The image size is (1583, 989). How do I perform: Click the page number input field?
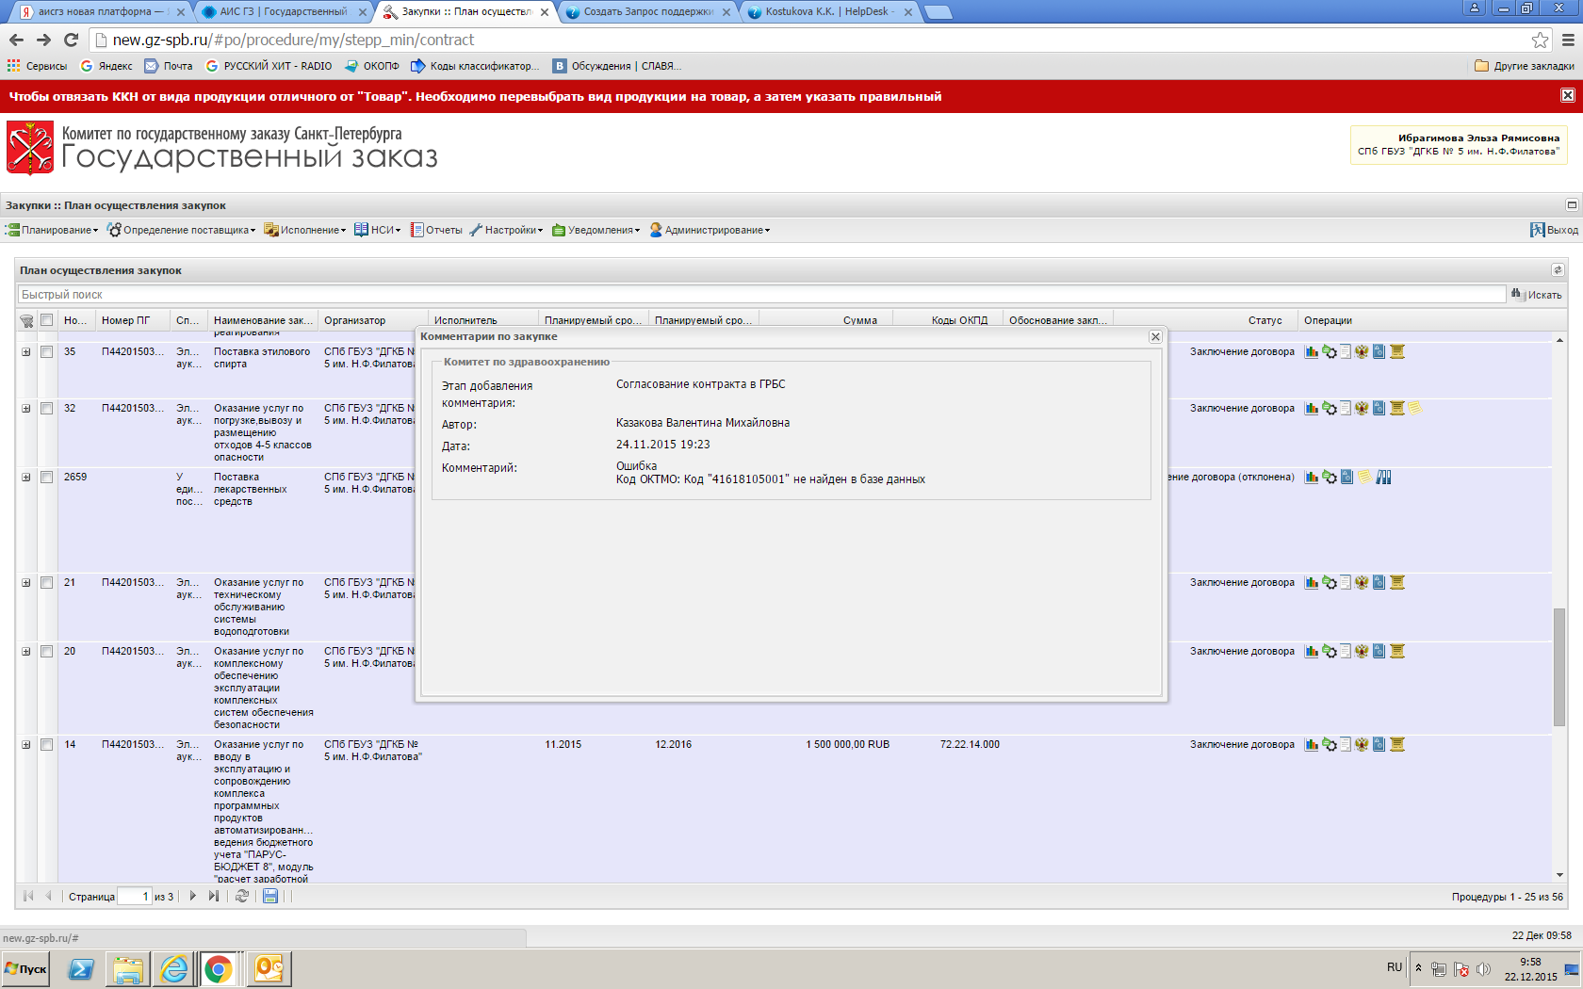coord(134,897)
